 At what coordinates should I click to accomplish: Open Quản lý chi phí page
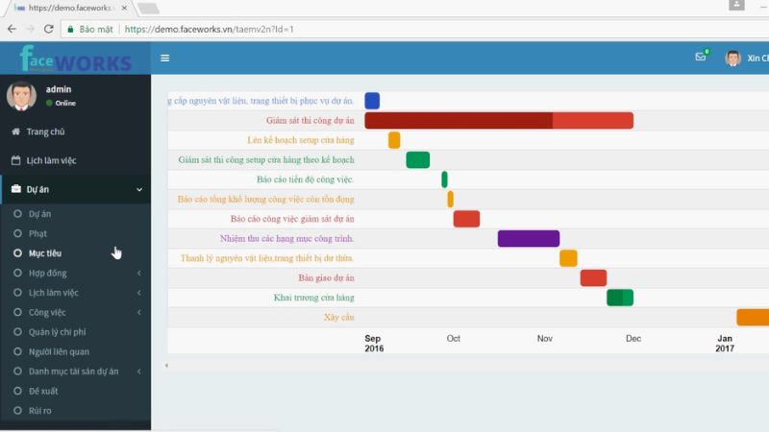tap(57, 332)
